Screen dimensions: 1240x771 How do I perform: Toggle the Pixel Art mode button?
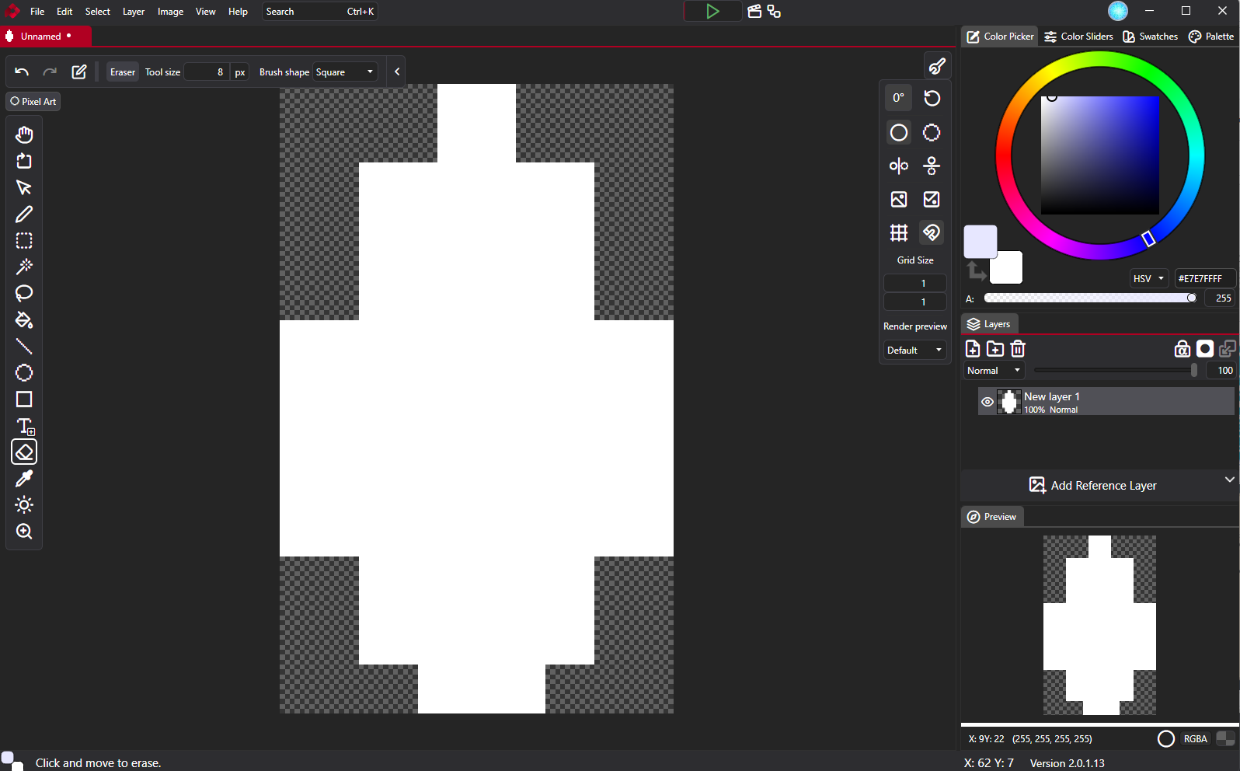click(33, 102)
